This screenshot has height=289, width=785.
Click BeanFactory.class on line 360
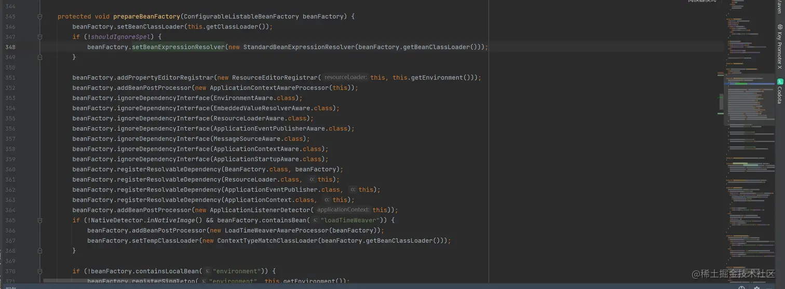pos(256,169)
